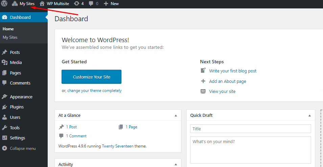Open Twenty Seventeen theme link
Image resolution: width=323 pixels, height=167 pixels.
118,146
